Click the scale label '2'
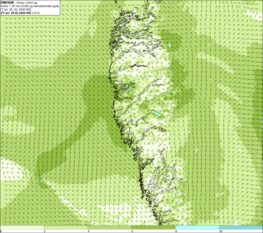263x233 pixels. (x=45, y=231)
